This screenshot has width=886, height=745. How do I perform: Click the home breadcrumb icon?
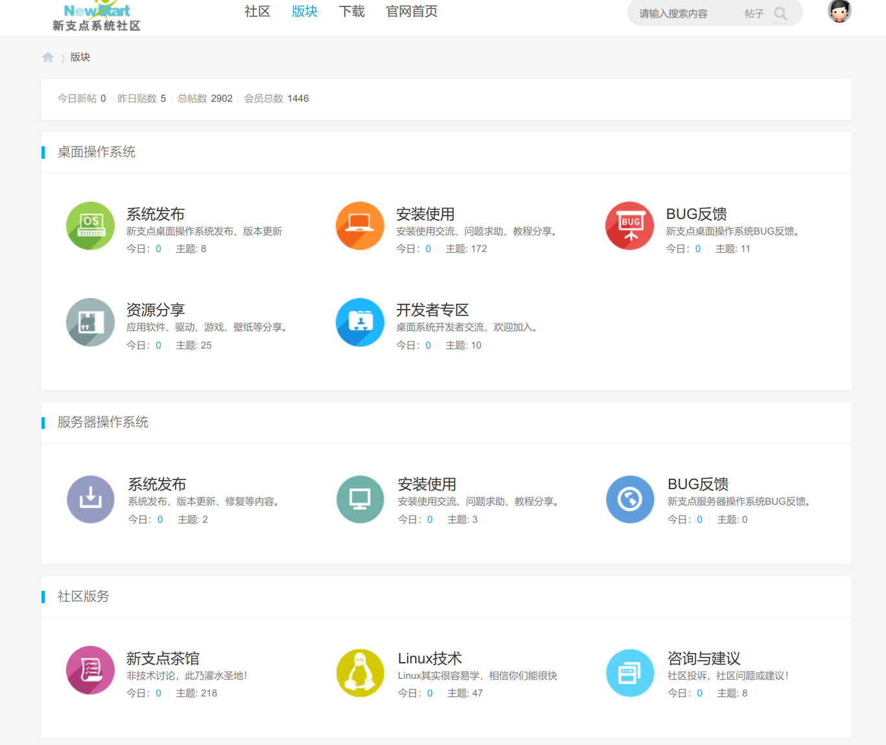click(48, 57)
